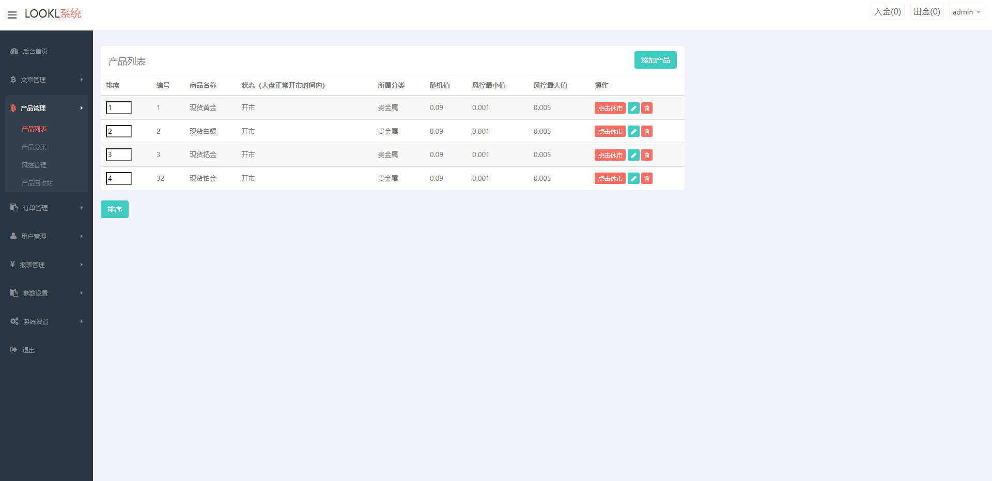The height and width of the screenshot is (481, 992).
Task: Delete 现货白银 using its trash icon
Action: pyautogui.click(x=647, y=132)
